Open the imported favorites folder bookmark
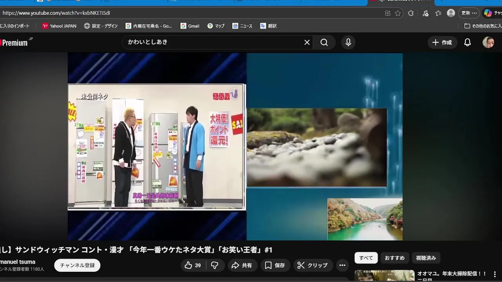This screenshot has width=502, height=282. click(15, 26)
